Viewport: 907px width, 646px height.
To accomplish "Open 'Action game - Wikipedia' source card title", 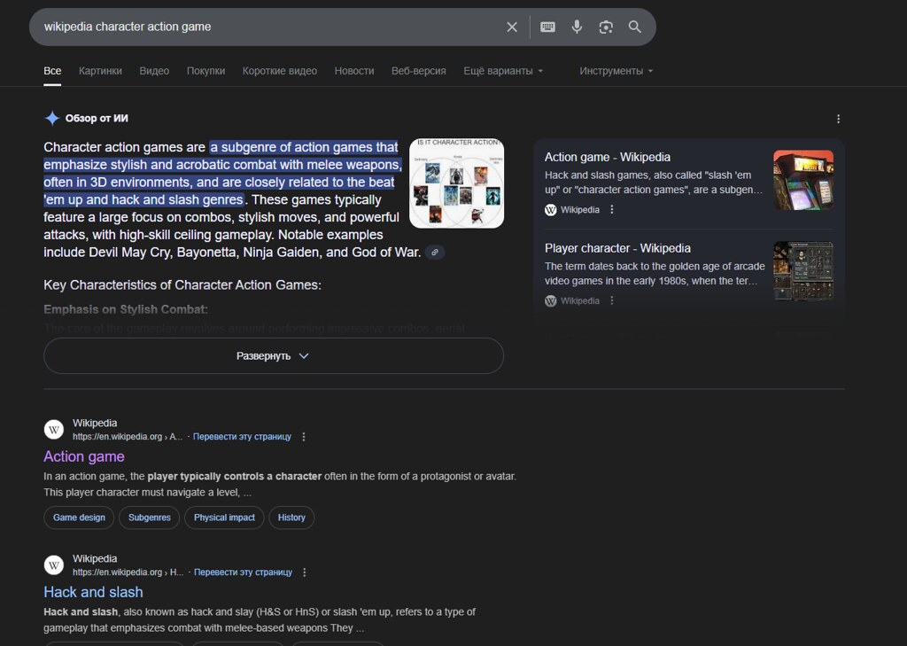I will (608, 157).
